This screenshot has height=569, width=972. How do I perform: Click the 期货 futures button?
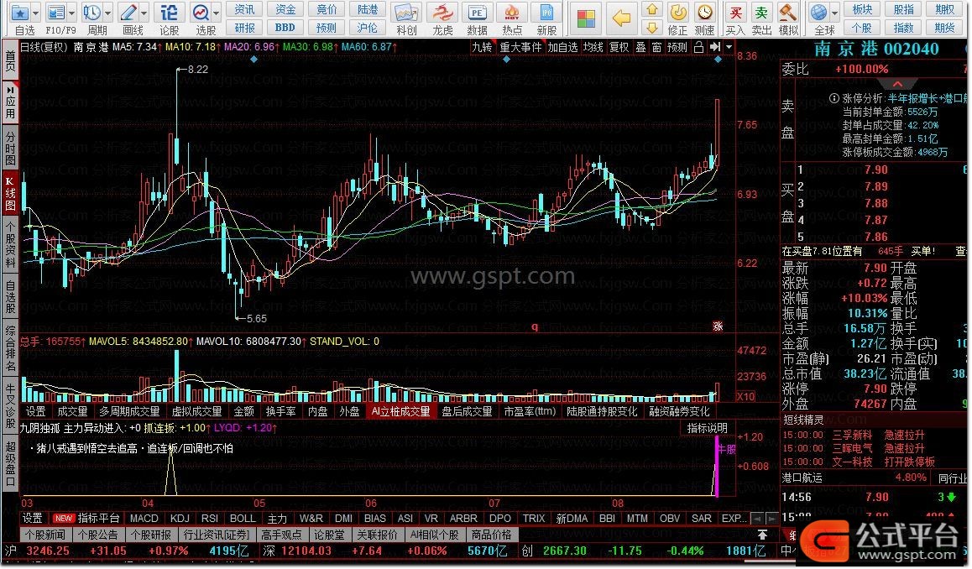[945, 27]
